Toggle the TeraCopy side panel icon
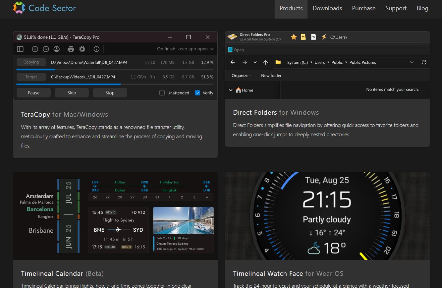The height and width of the screenshot is (288, 442). pos(20,49)
